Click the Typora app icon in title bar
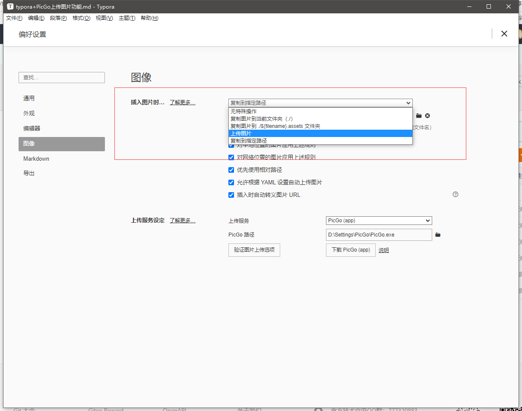The image size is (522, 411). [10, 6]
